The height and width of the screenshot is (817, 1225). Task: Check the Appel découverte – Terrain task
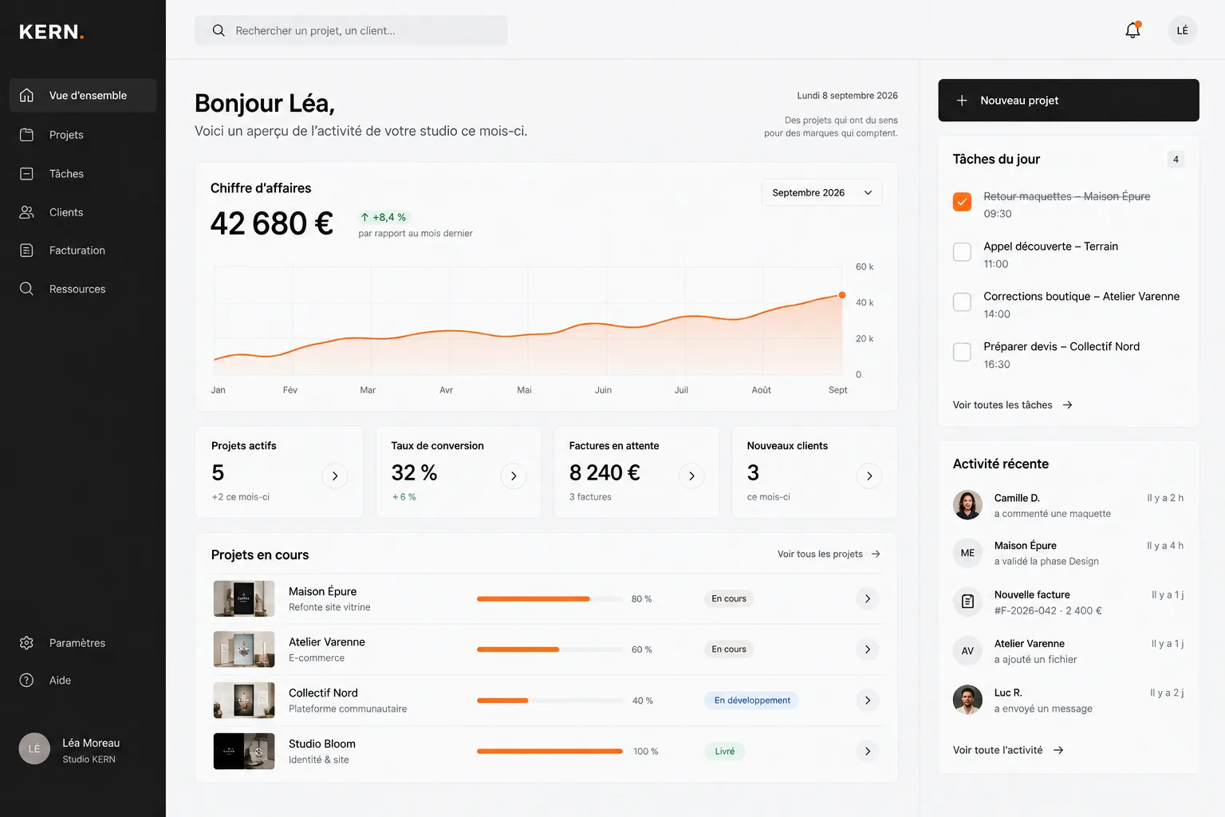(963, 252)
